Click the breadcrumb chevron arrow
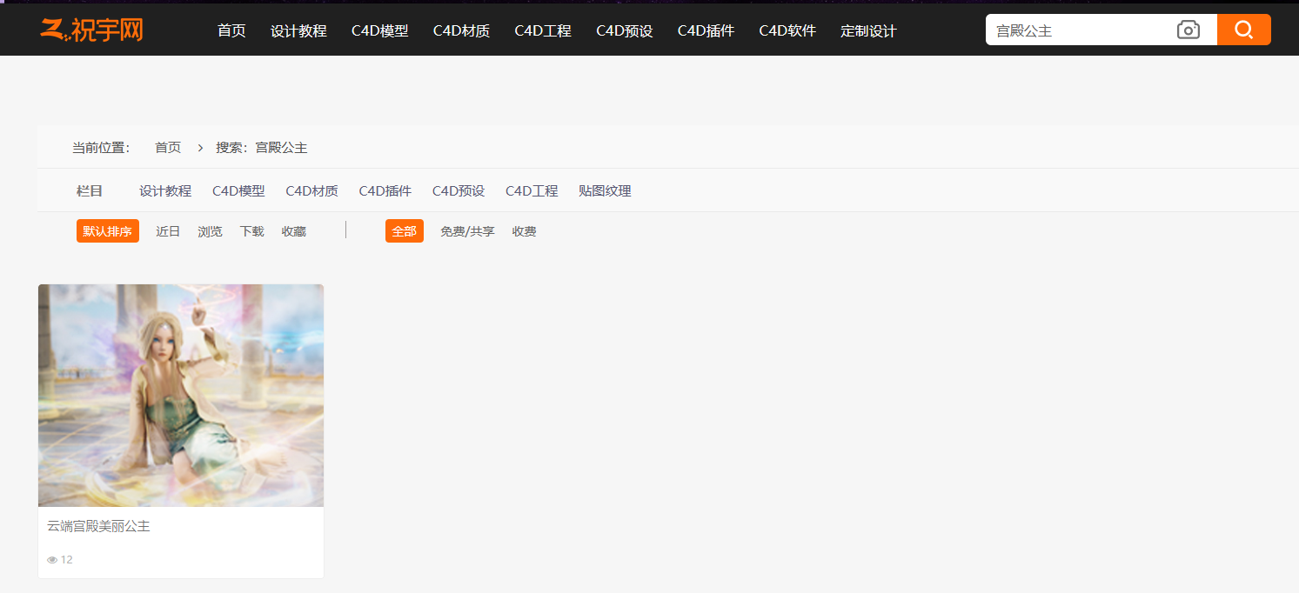This screenshot has height=593, width=1299. pos(200,148)
